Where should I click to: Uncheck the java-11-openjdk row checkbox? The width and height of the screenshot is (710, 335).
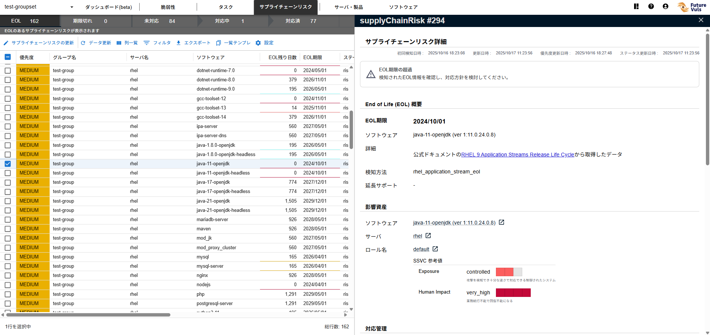(8, 164)
